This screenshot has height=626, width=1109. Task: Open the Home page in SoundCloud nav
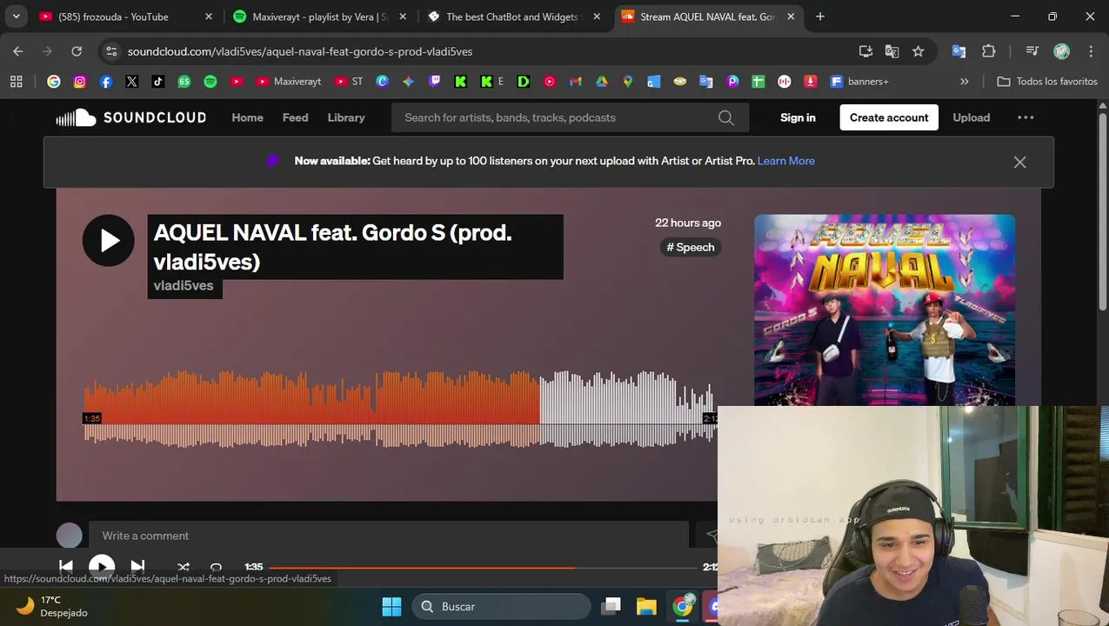coord(247,117)
